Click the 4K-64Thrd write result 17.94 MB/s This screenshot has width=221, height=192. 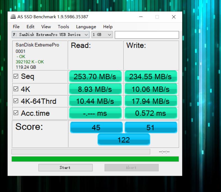pyautogui.click(x=151, y=101)
